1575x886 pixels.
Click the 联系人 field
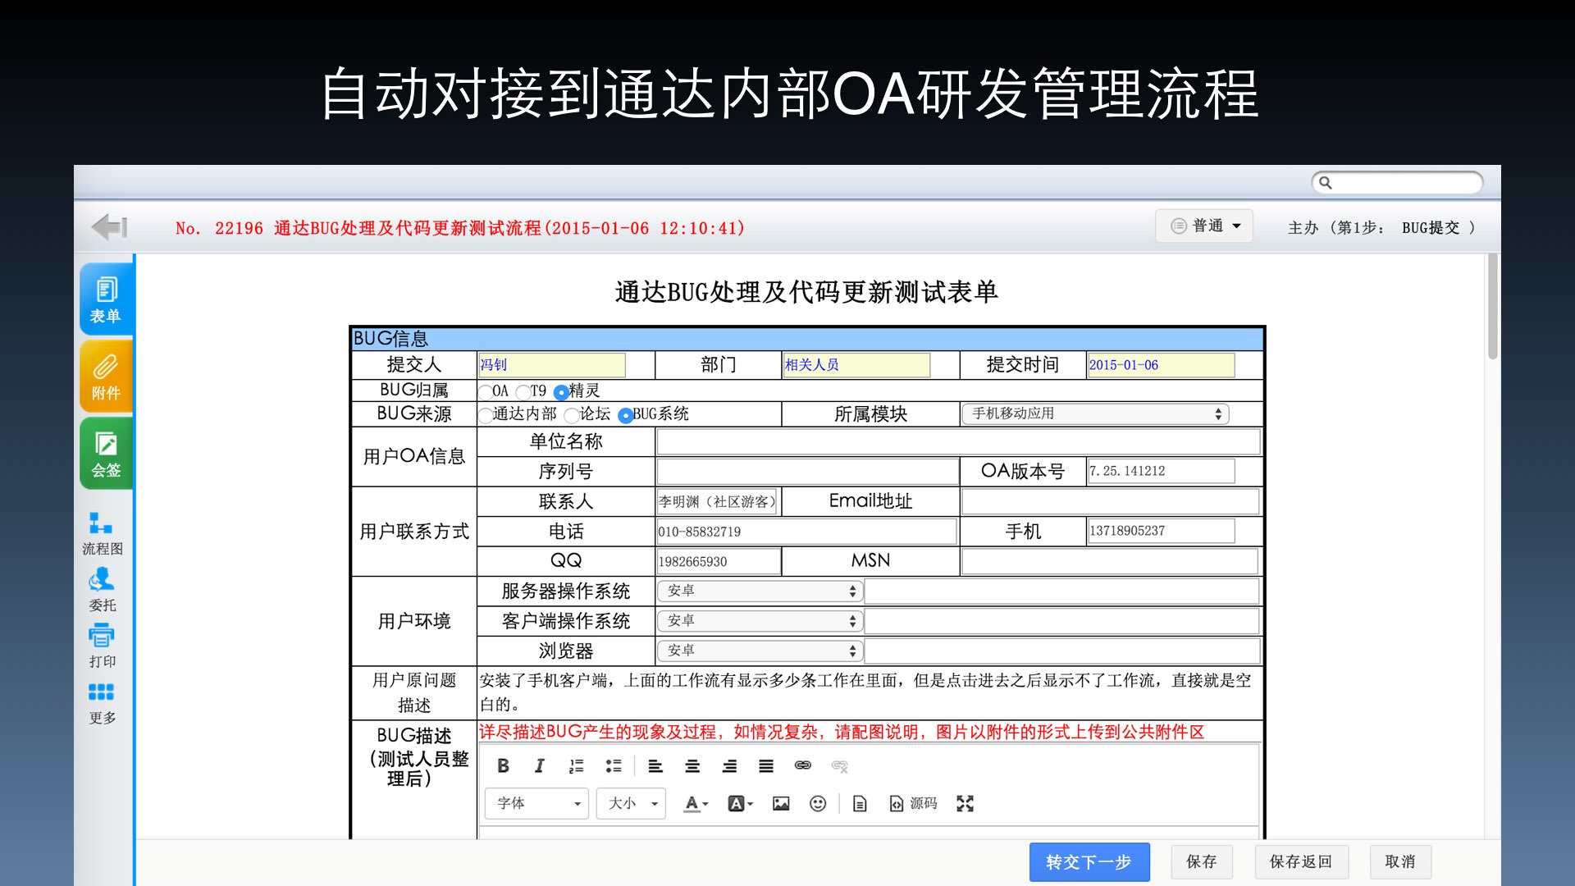(x=716, y=501)
